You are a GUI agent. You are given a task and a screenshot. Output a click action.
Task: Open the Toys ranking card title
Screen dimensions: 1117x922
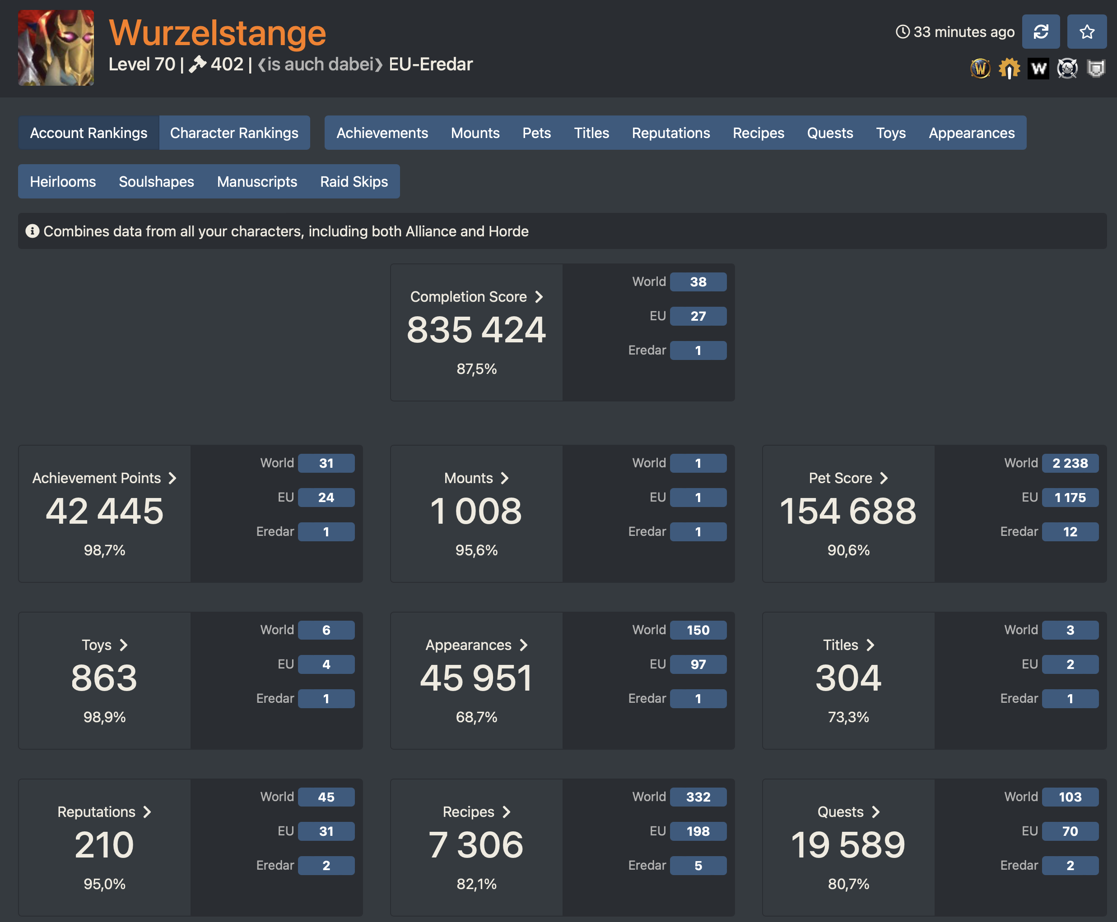97,645
